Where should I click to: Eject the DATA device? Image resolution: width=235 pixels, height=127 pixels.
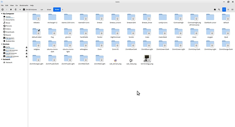click(26, 47)
